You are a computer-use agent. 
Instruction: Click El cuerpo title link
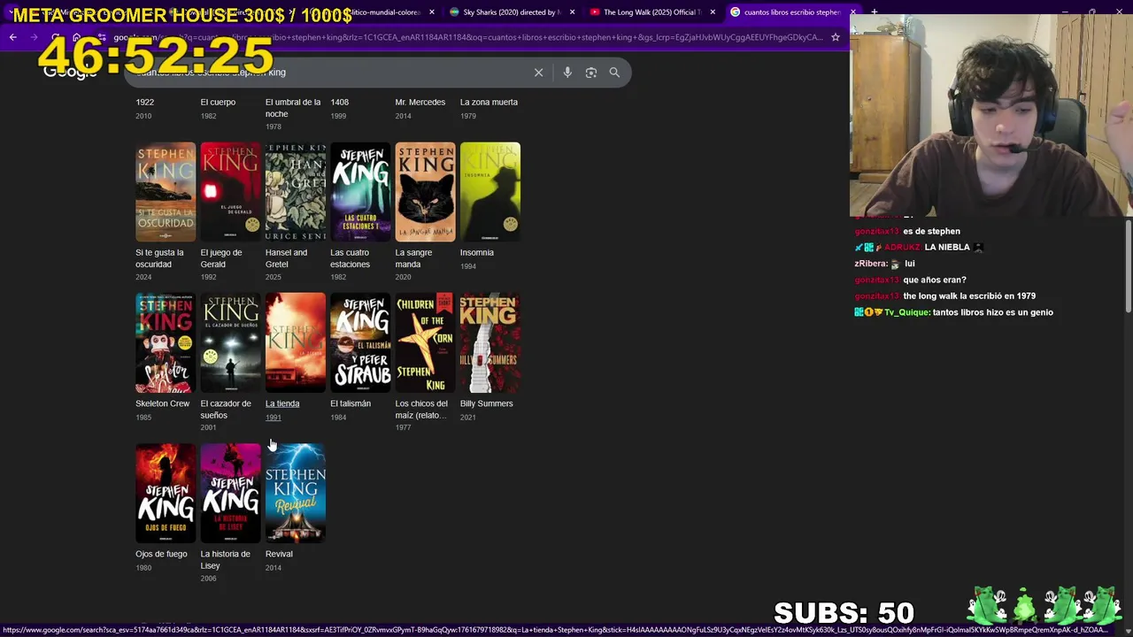coord(218,102)
